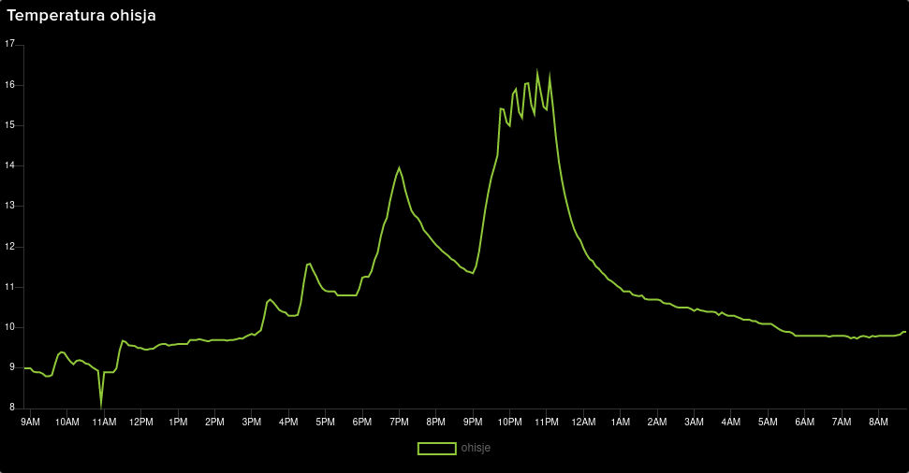Click the small line peak after 4PM
Image resolution: width=909 pixels, height=473 pixels.
[309, 264]
